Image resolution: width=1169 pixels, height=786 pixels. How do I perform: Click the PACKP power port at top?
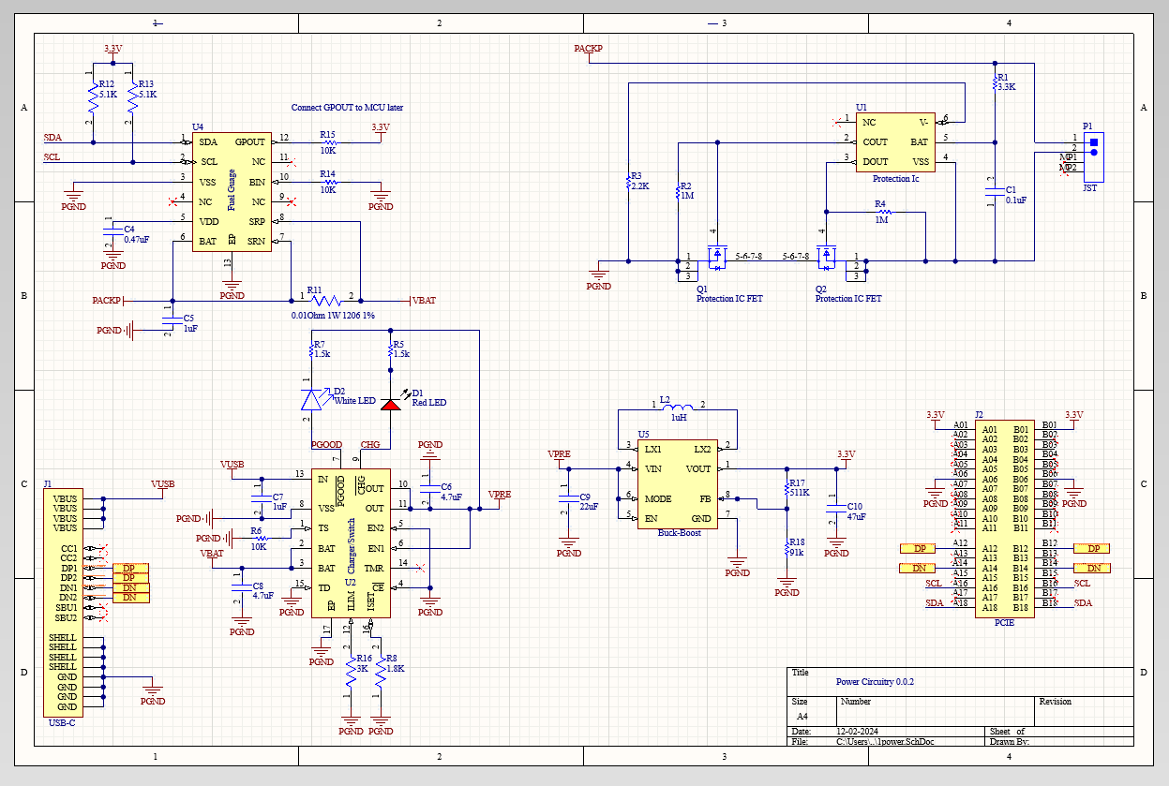(x=588, y=48)
